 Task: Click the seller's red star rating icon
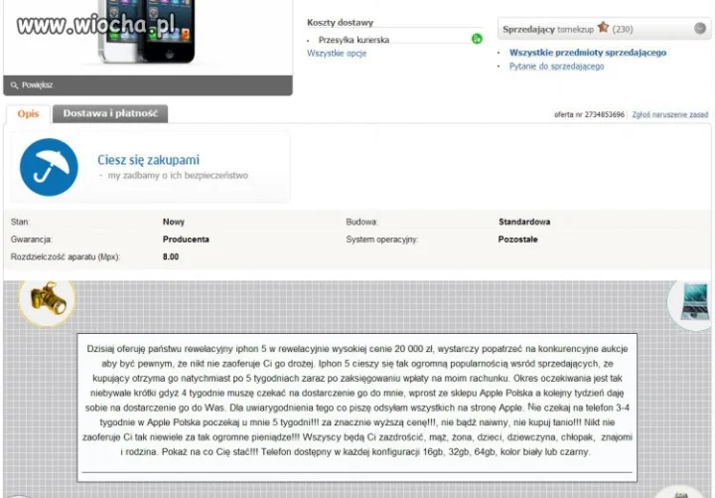pyautogui.click(x=604, y=28)
